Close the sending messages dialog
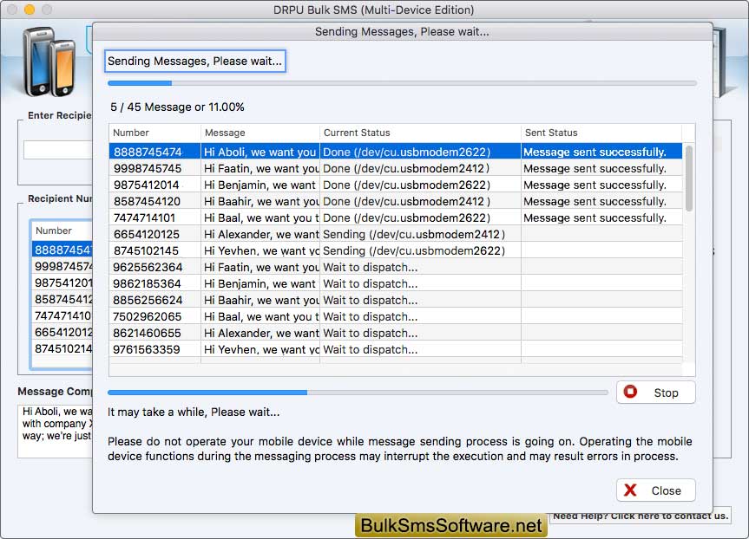 click(656, 490)
